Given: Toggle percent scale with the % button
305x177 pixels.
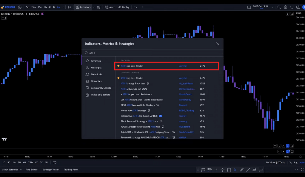Looking at the screenshot, I should pyautogui.click(x=291, y=162).
